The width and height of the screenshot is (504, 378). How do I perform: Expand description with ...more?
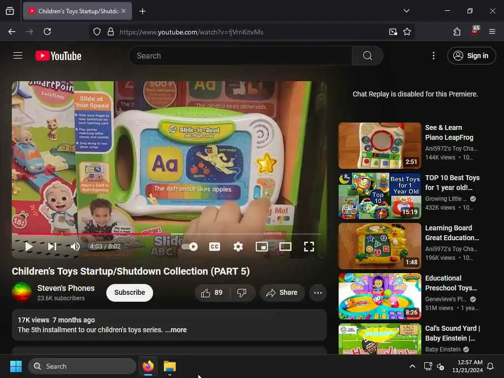tap(176, 330)
